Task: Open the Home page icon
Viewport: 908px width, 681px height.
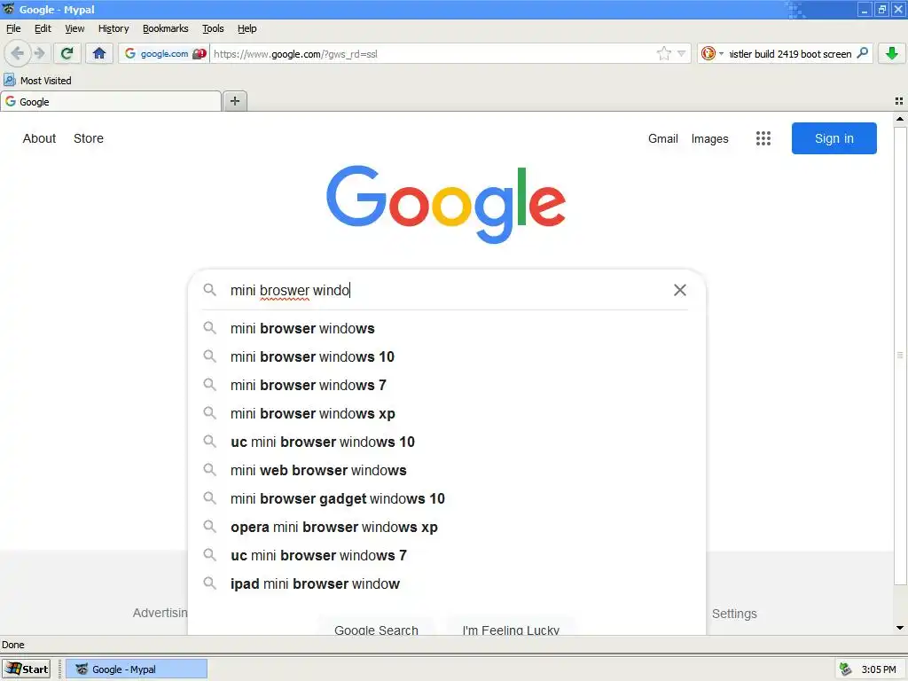Action: [x=99, y=54]
